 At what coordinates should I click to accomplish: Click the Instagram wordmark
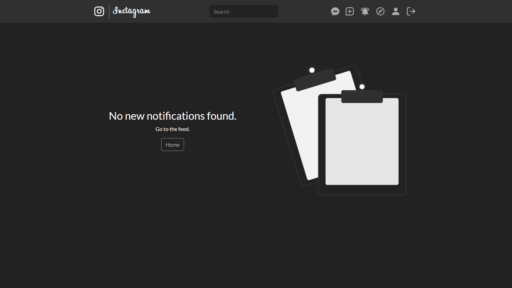pos(131,11)
